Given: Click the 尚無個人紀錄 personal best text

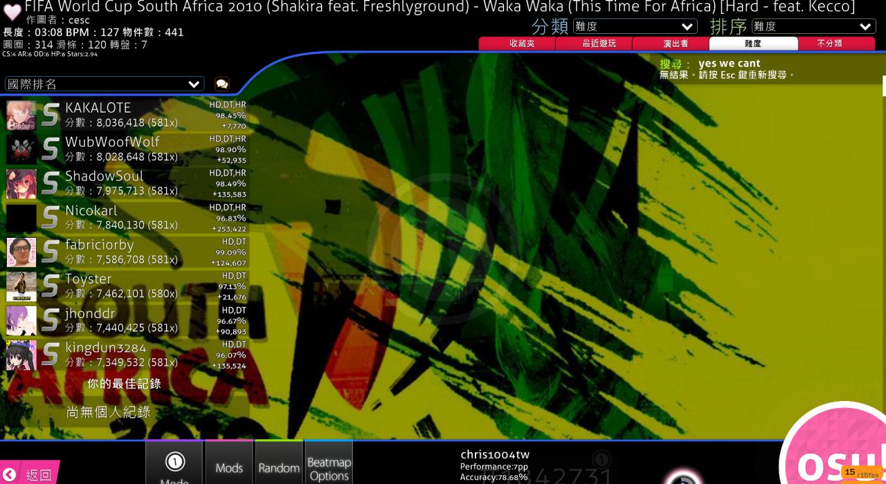Looking at the screenshot, I should (108, 412).
